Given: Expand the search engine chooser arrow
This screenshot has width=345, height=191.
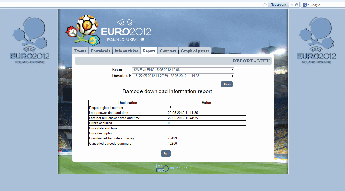Looking at the screenshot, I should pos(308,4).
